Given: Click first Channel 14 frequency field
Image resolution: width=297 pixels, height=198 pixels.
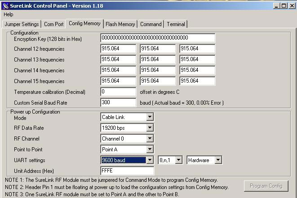Looking at the screenshot, I should click(x=118, y=70).
